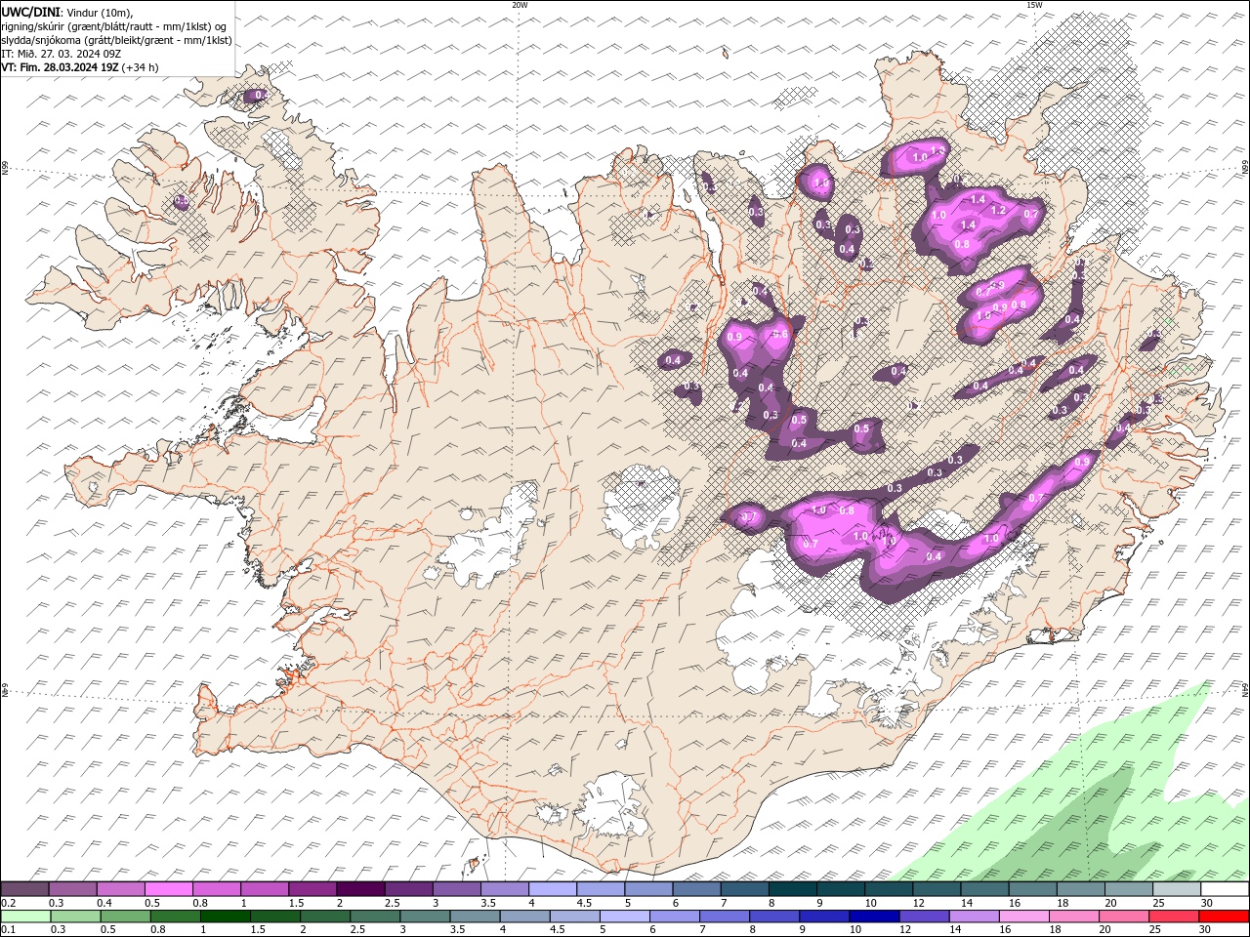Click the purple 12 swatch in the rain legend
1250x937 pixels.
924,917
